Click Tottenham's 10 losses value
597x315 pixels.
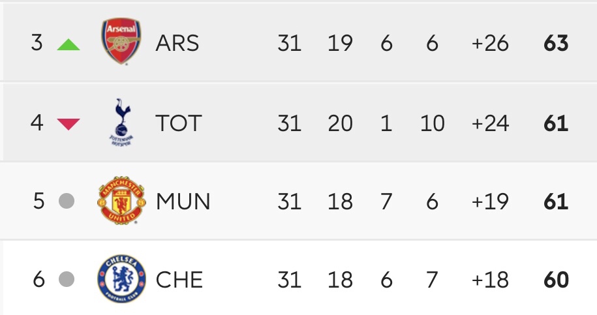tap(432, 123)
